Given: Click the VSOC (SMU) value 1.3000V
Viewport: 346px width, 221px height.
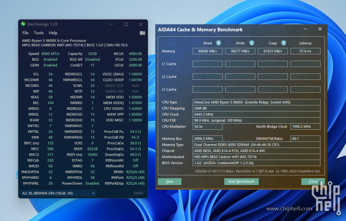Looking at the screenshot, I should (135, 74).
